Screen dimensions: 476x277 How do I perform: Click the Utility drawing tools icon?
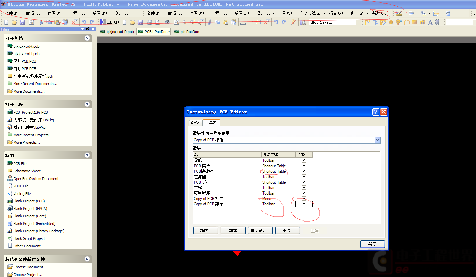coord(398,13)
